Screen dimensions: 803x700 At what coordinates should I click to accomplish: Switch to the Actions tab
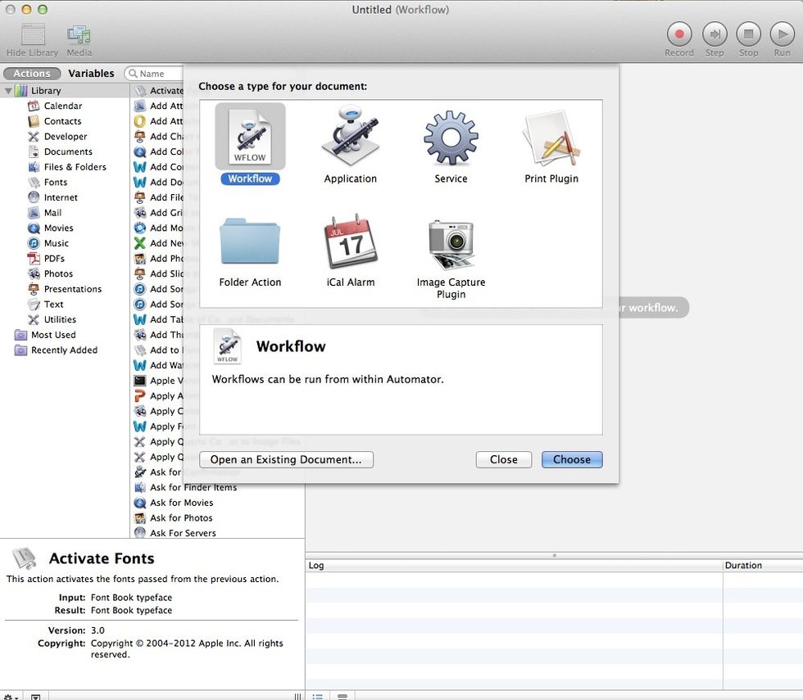(32, 74)
